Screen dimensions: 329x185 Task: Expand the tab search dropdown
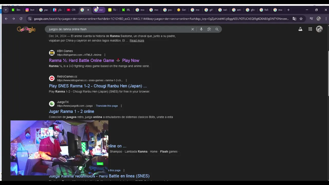(x=6, y=10)
